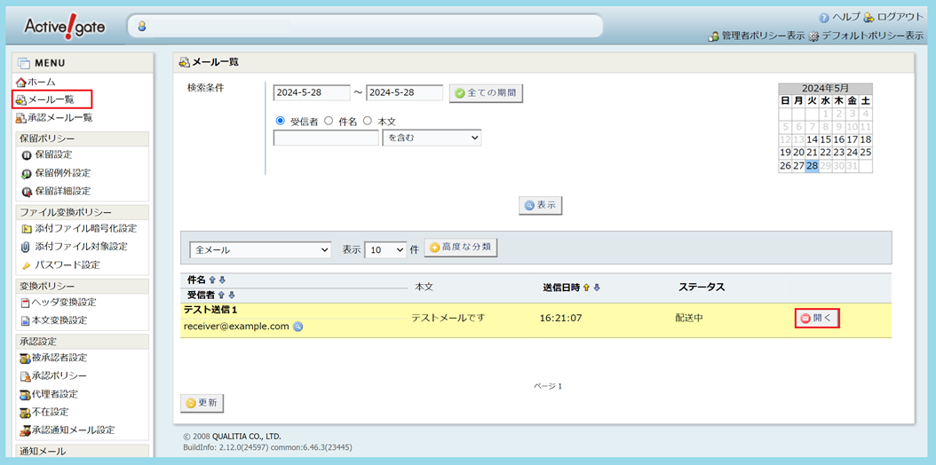Click the 全ての期間 button

coord(486,93)
